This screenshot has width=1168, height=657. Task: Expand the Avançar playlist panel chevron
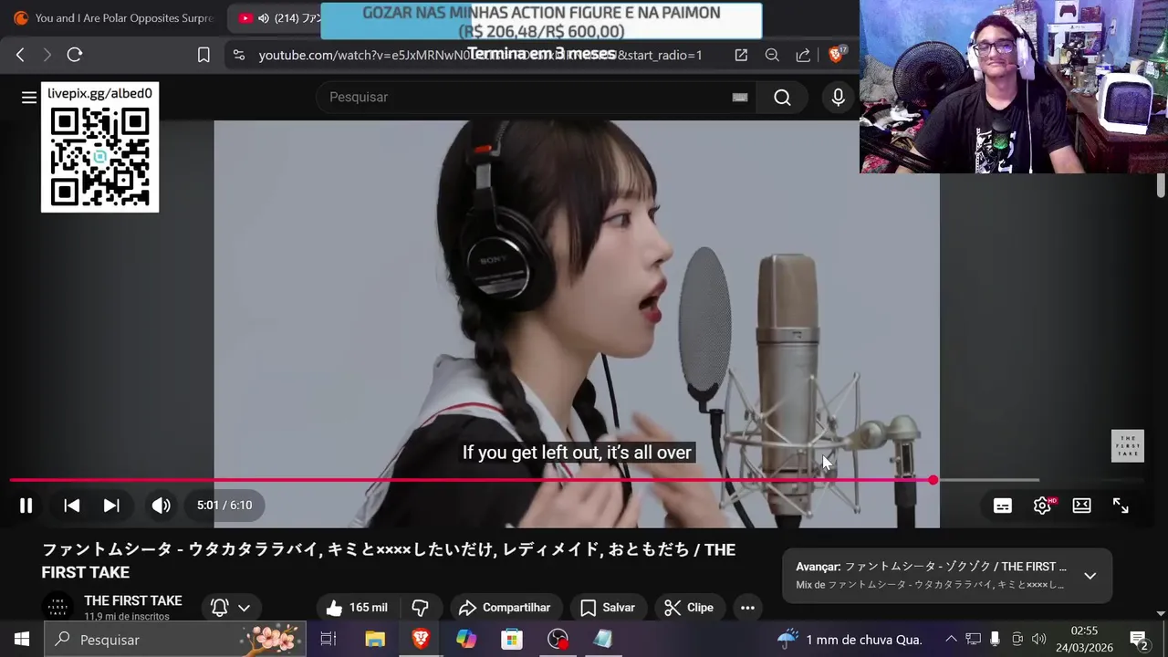(x=1090, y=576)
